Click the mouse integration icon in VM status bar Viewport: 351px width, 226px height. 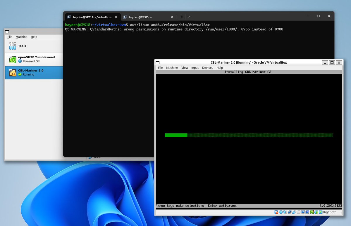pos(316,212)
